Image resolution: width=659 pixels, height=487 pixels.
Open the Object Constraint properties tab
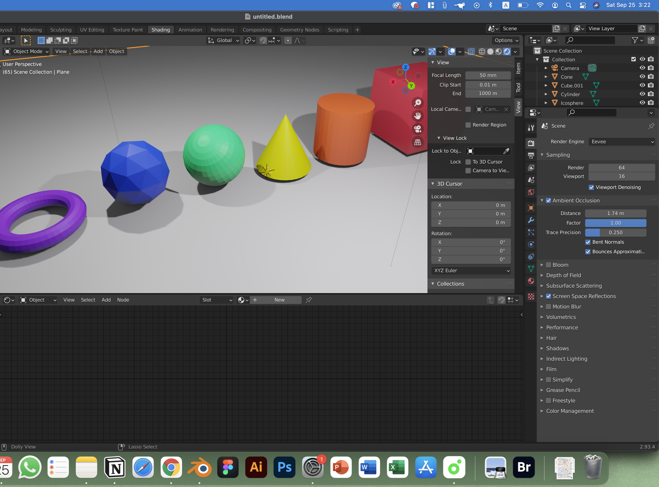click(x=531, y=256)
